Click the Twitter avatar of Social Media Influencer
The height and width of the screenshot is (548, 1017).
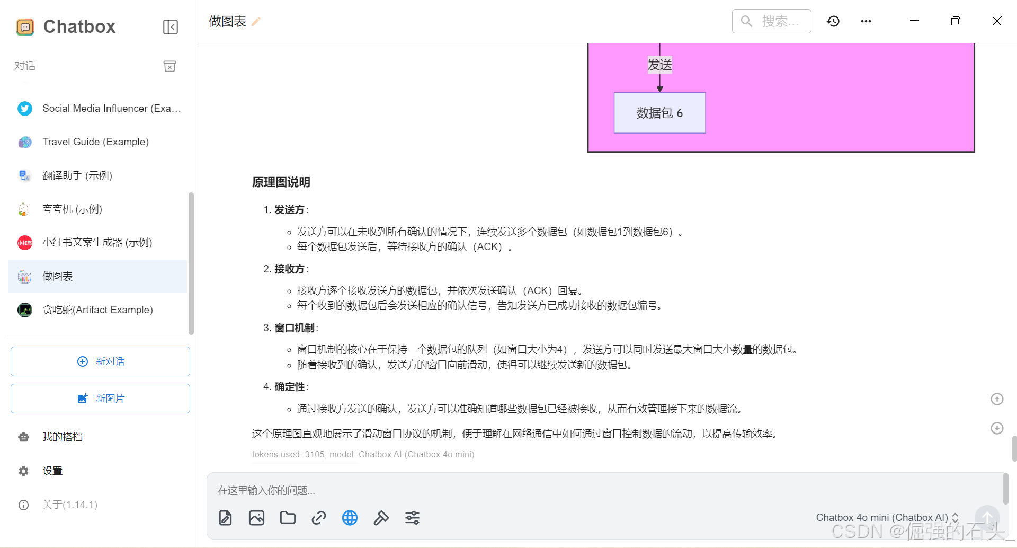coord(25,109)
